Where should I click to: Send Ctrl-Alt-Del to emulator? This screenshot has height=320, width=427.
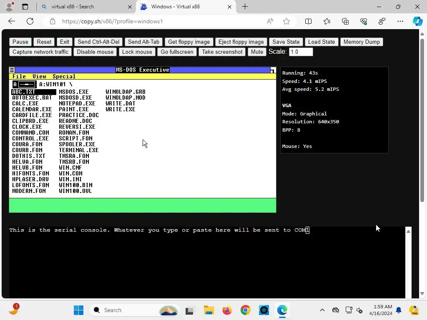coord(98,42)
